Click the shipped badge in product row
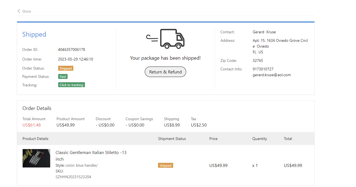This screenshot has height=187, width=356. [x=165, y=166]
